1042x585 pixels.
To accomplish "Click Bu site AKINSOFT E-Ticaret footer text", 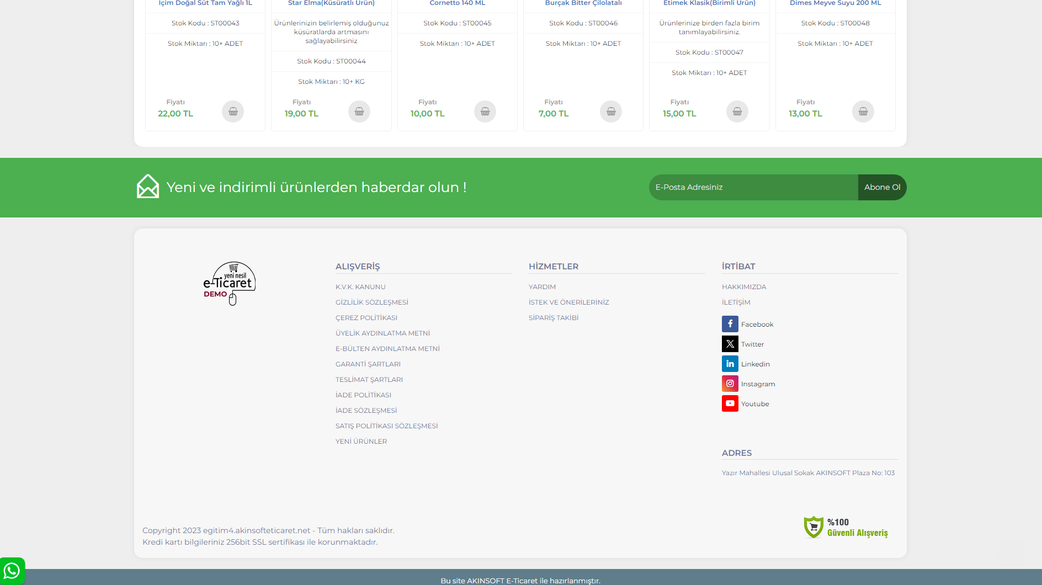I will [x=520, y=581].
